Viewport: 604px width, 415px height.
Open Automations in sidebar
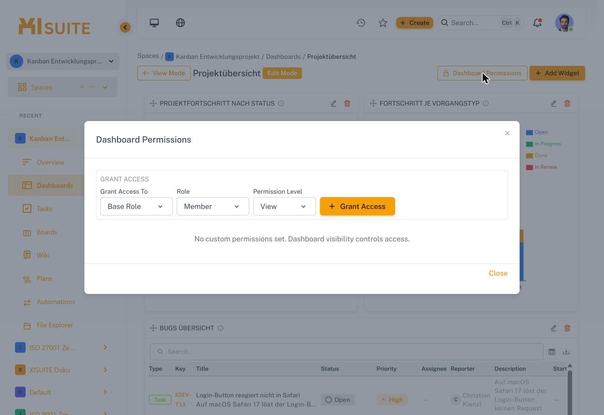tap(56, 302)
